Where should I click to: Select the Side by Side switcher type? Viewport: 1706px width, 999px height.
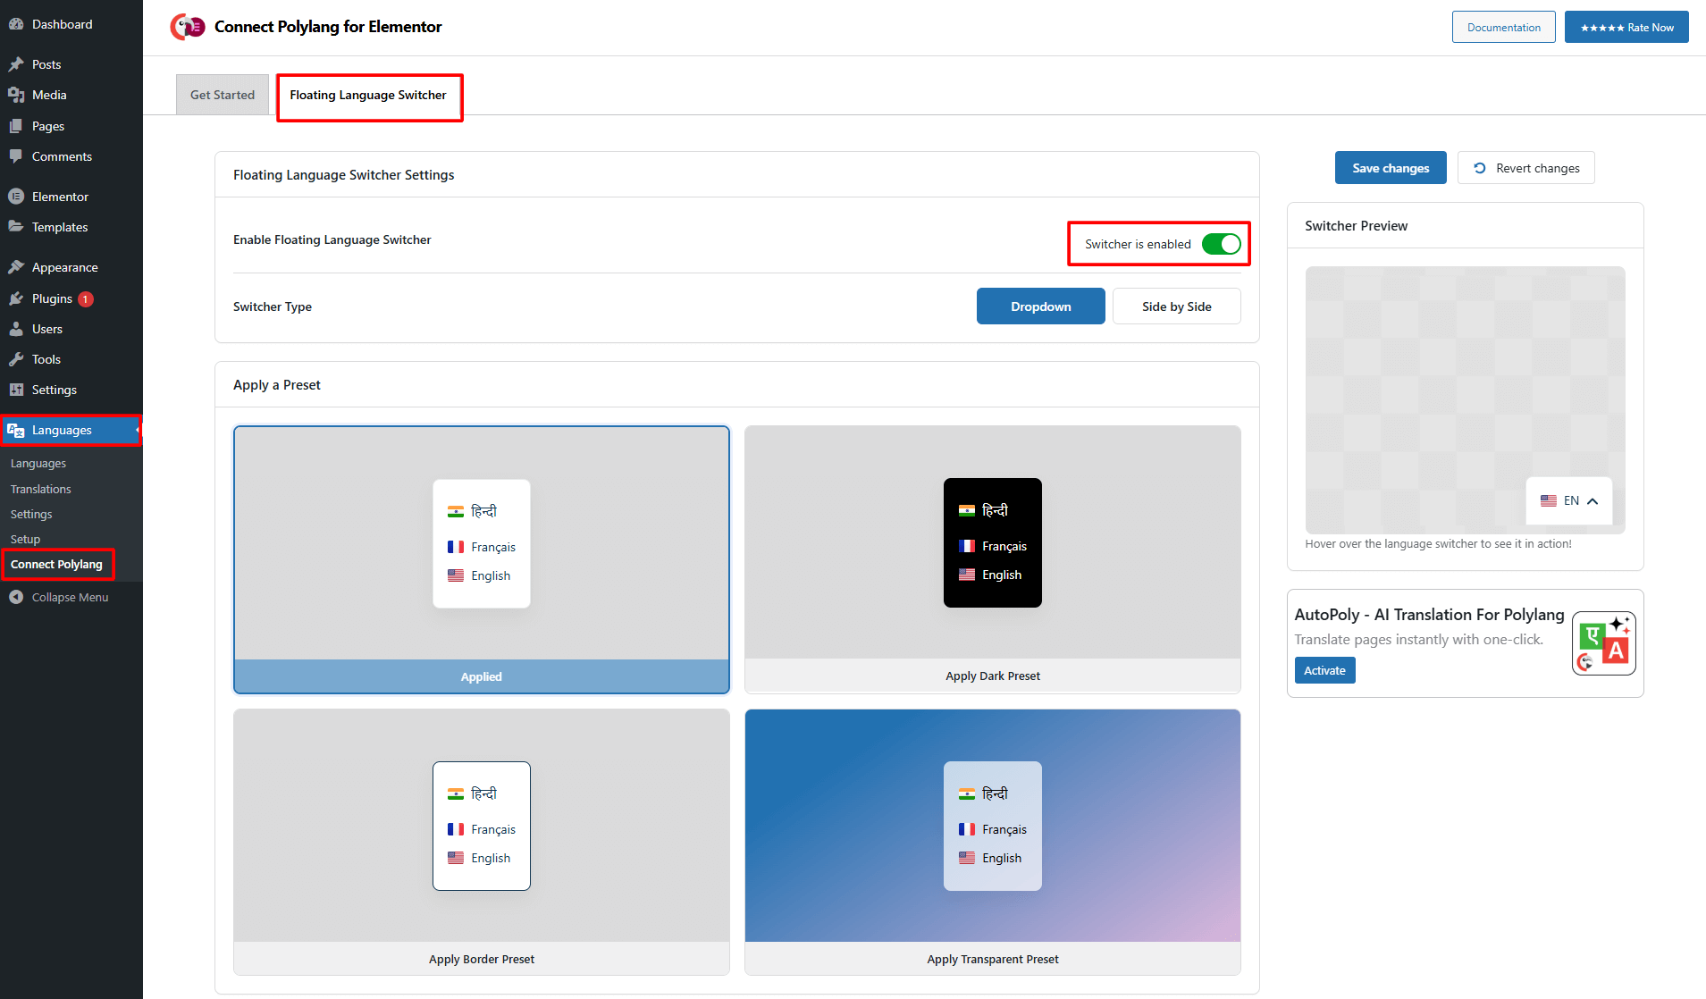[x=1176, y=306]
